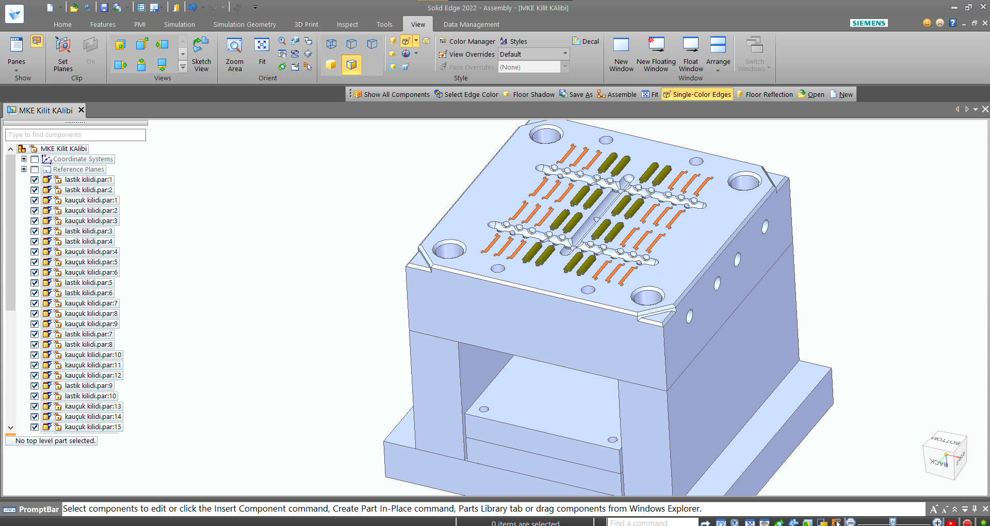The image size is (990, 526).
Task: Click the Zoom magnifier icon in Orient
Action: coord(282,41)
